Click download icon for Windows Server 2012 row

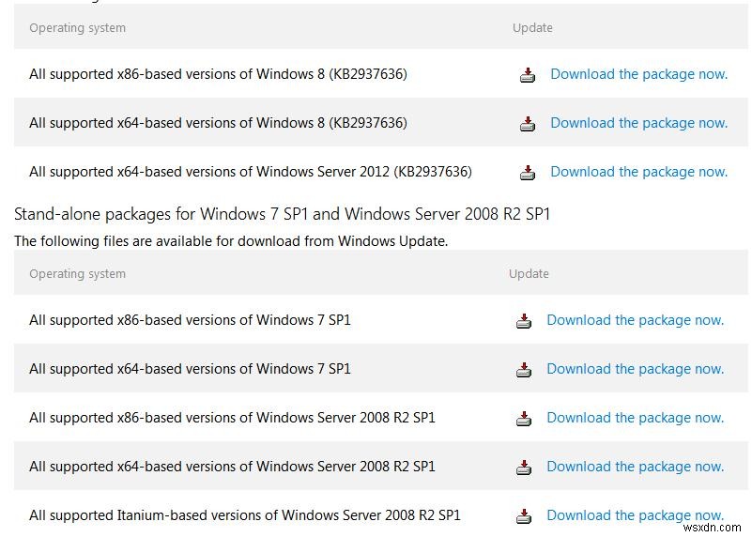(x=528, y=173)
